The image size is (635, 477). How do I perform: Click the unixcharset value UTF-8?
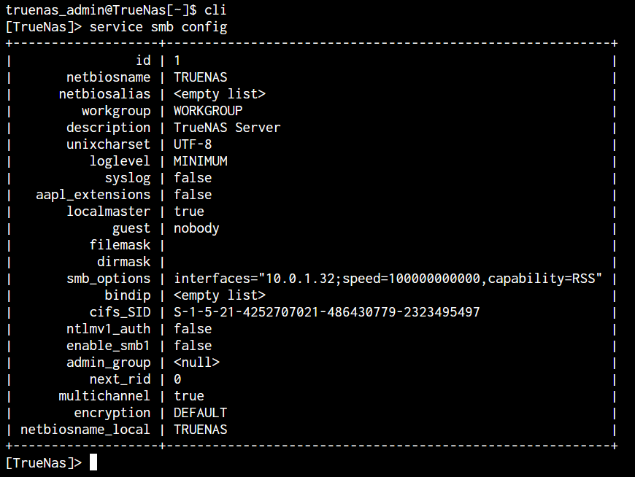(193, 144)
